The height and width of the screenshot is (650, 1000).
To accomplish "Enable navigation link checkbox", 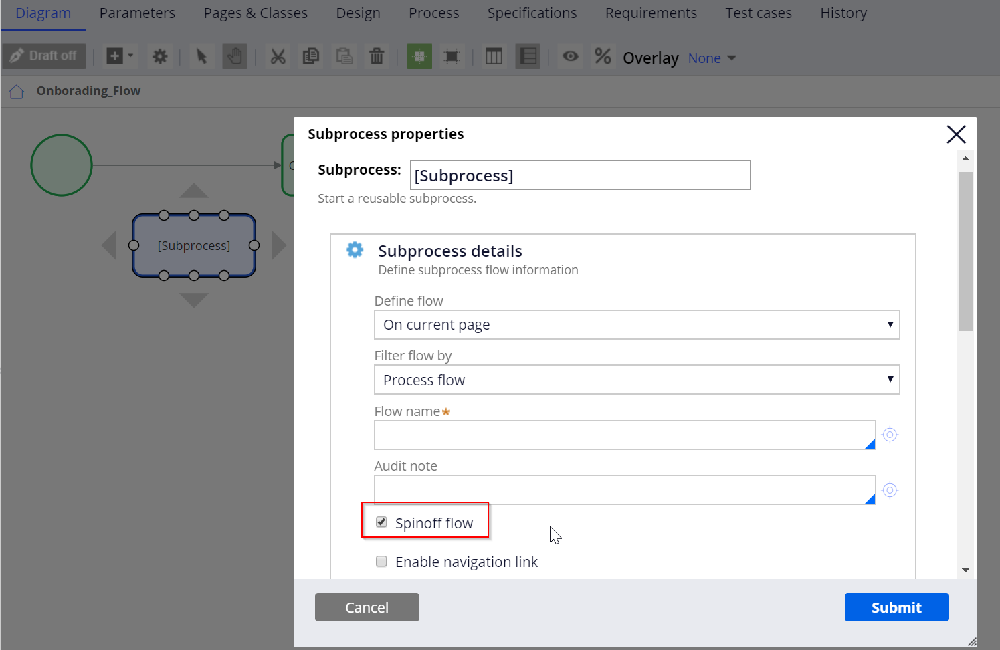I will click(x=381, y=562).
